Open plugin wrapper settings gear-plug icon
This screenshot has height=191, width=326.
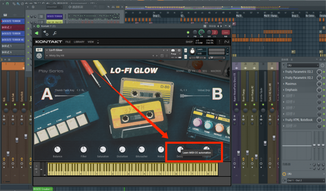point(46,33)
